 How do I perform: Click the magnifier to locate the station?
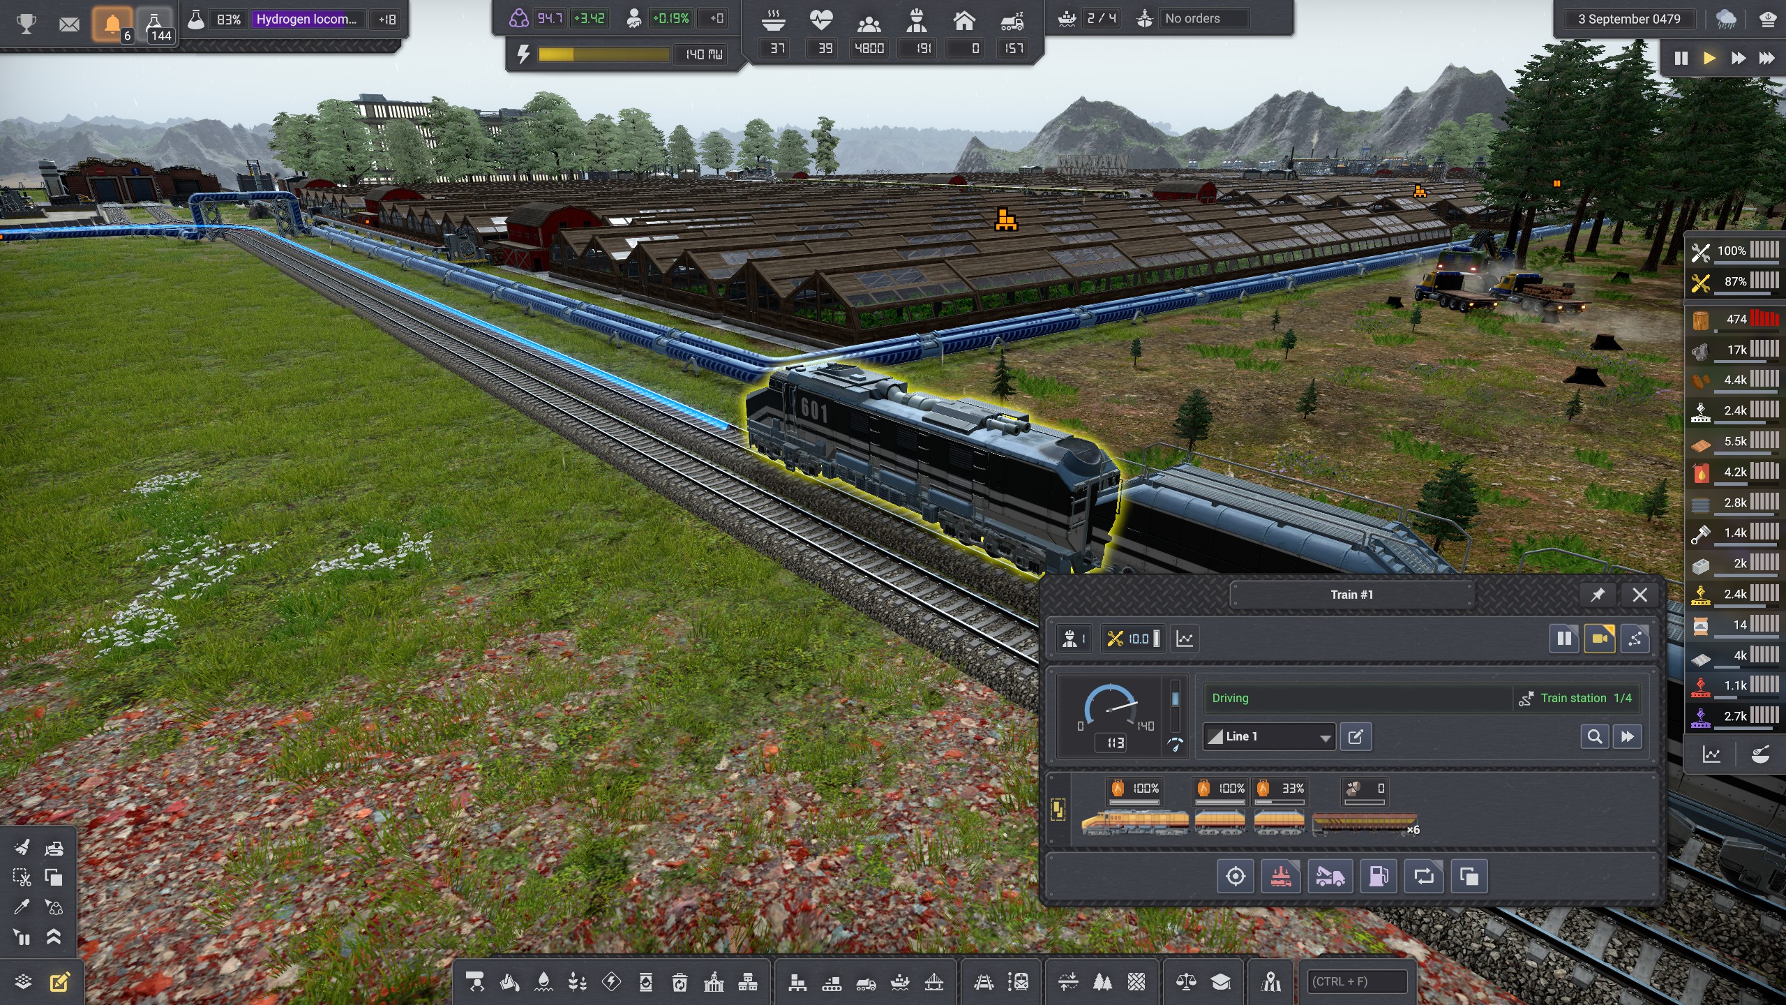click(1595, 736)
